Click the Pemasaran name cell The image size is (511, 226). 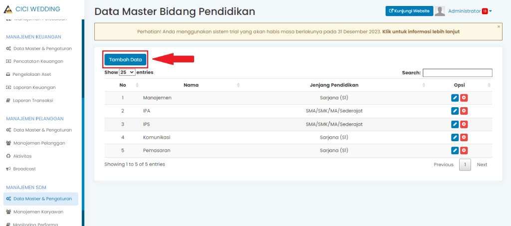tap(156, 151)
